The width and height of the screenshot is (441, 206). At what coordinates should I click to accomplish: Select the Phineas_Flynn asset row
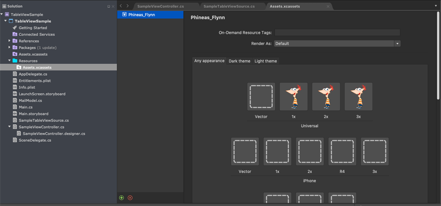pyautogui.click(x=150, y=15)
